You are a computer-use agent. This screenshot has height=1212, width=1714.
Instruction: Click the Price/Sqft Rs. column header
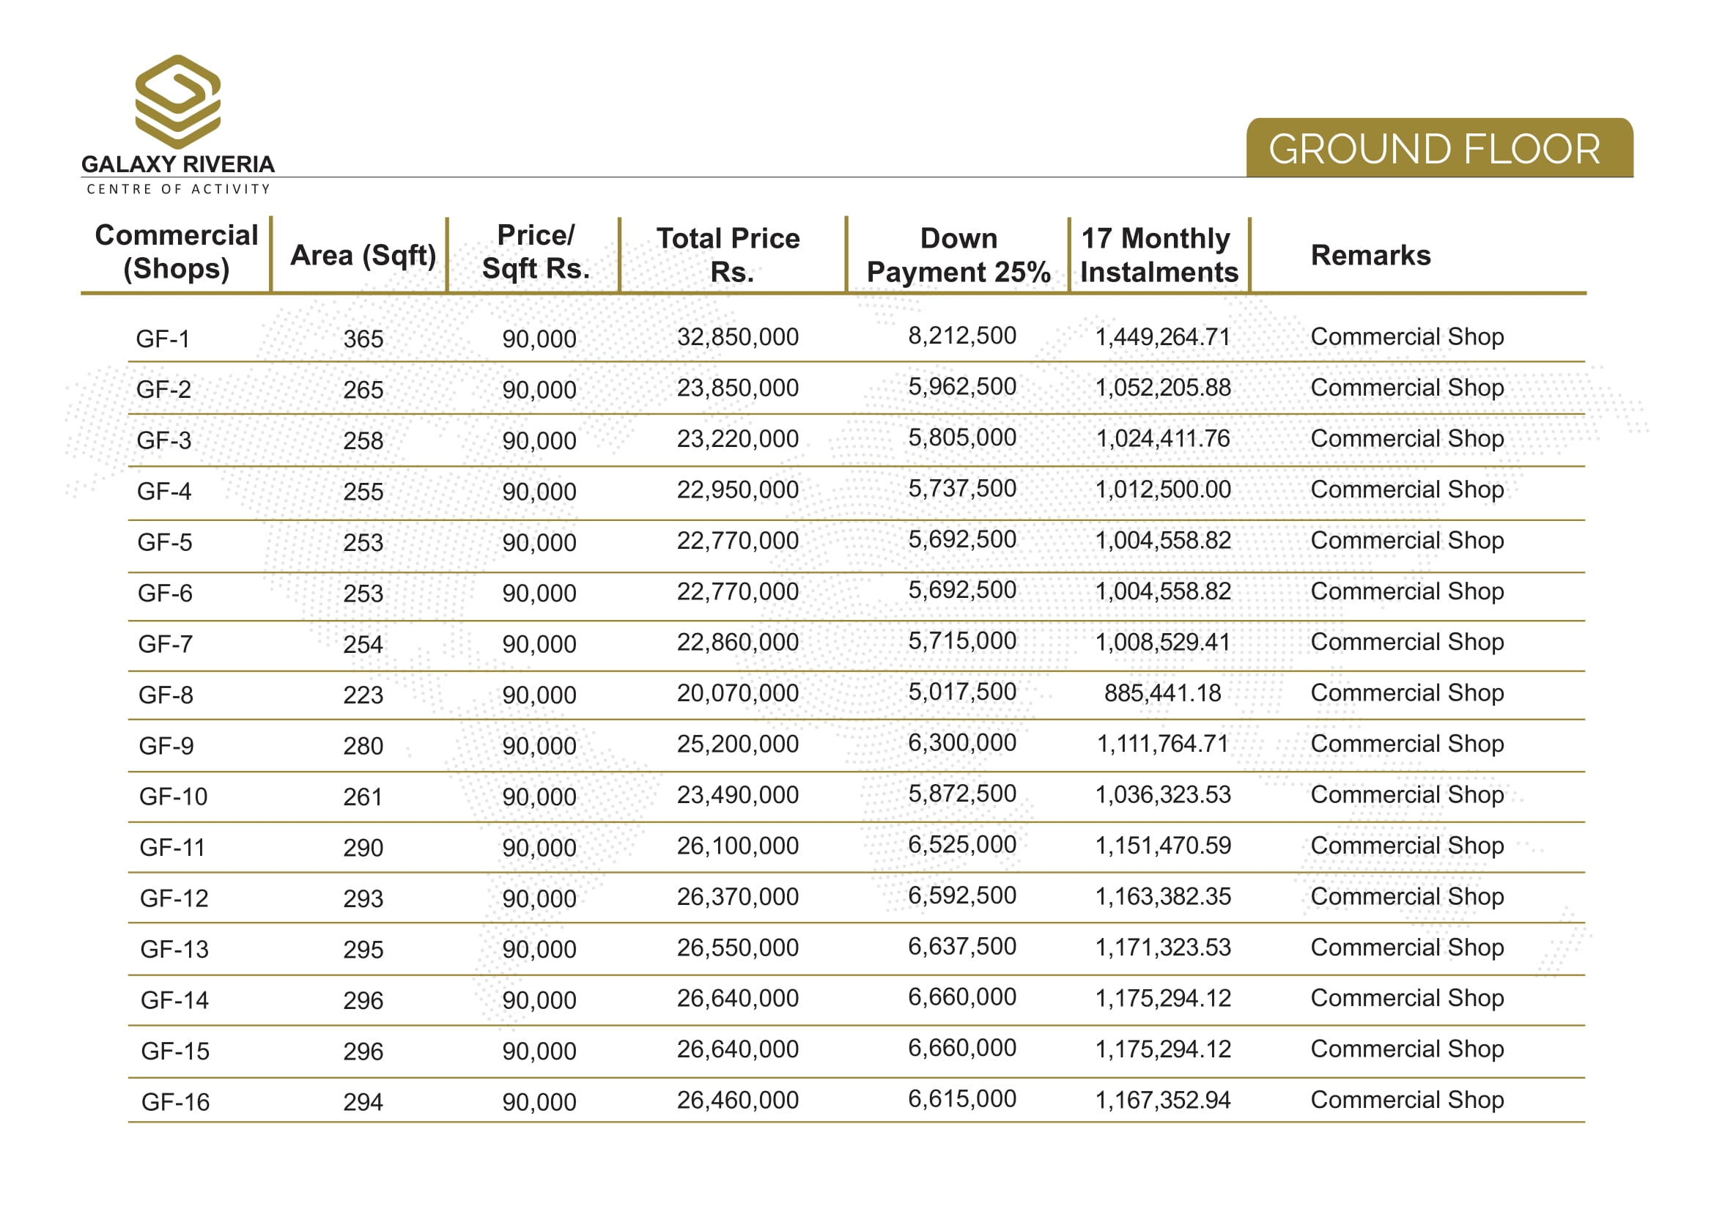(x=536, y=252)
